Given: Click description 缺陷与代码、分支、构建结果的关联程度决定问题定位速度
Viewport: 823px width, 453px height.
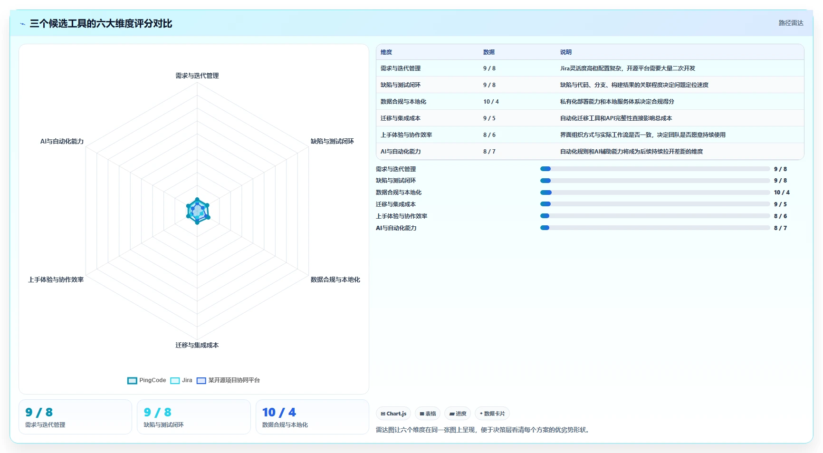Looking at the screenshot, I should 634,85.
